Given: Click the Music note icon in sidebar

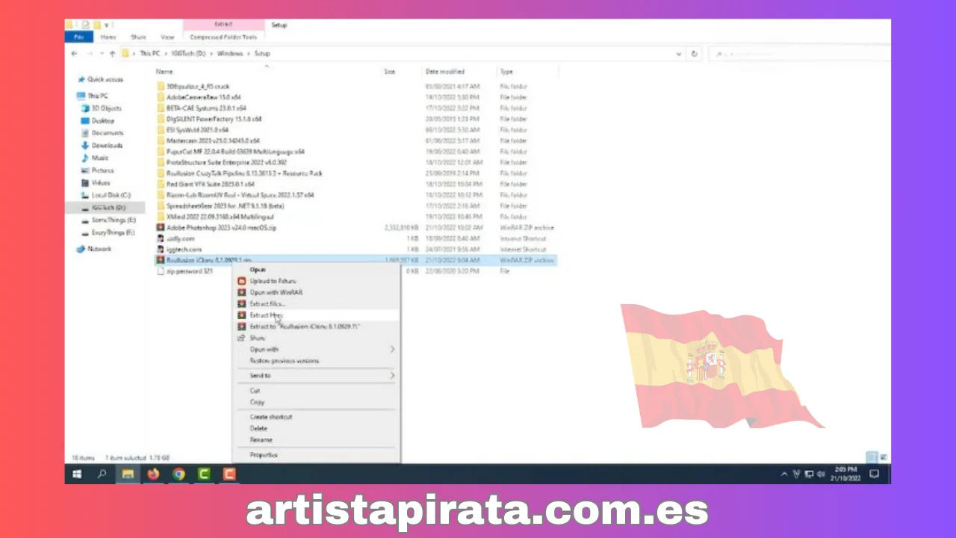Looking at the screenshot, I should pyautogui.click(x=85, y=158).
